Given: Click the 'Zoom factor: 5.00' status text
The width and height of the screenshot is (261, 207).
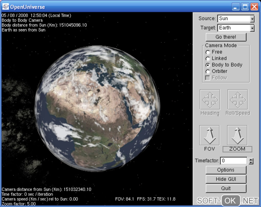Looking at the screenshot, I should 19,204.
